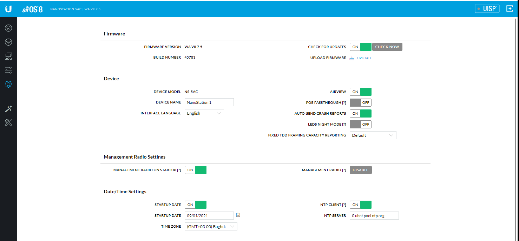Image resolution: width=519 pixels, height=241 pixels.
Task: Click the logout icon at top right
Action: point(509,9)
